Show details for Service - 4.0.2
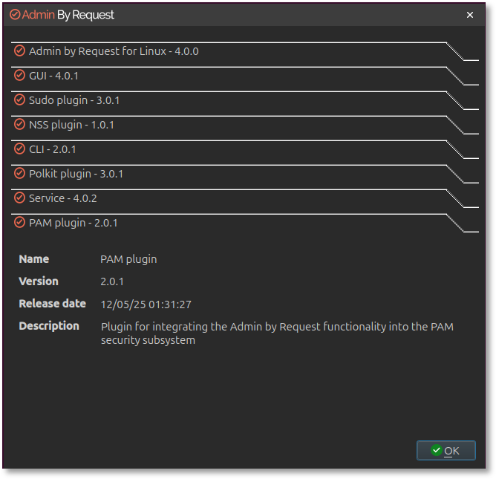This screenshot has height=479, width=496. click(x=63, y=198)
